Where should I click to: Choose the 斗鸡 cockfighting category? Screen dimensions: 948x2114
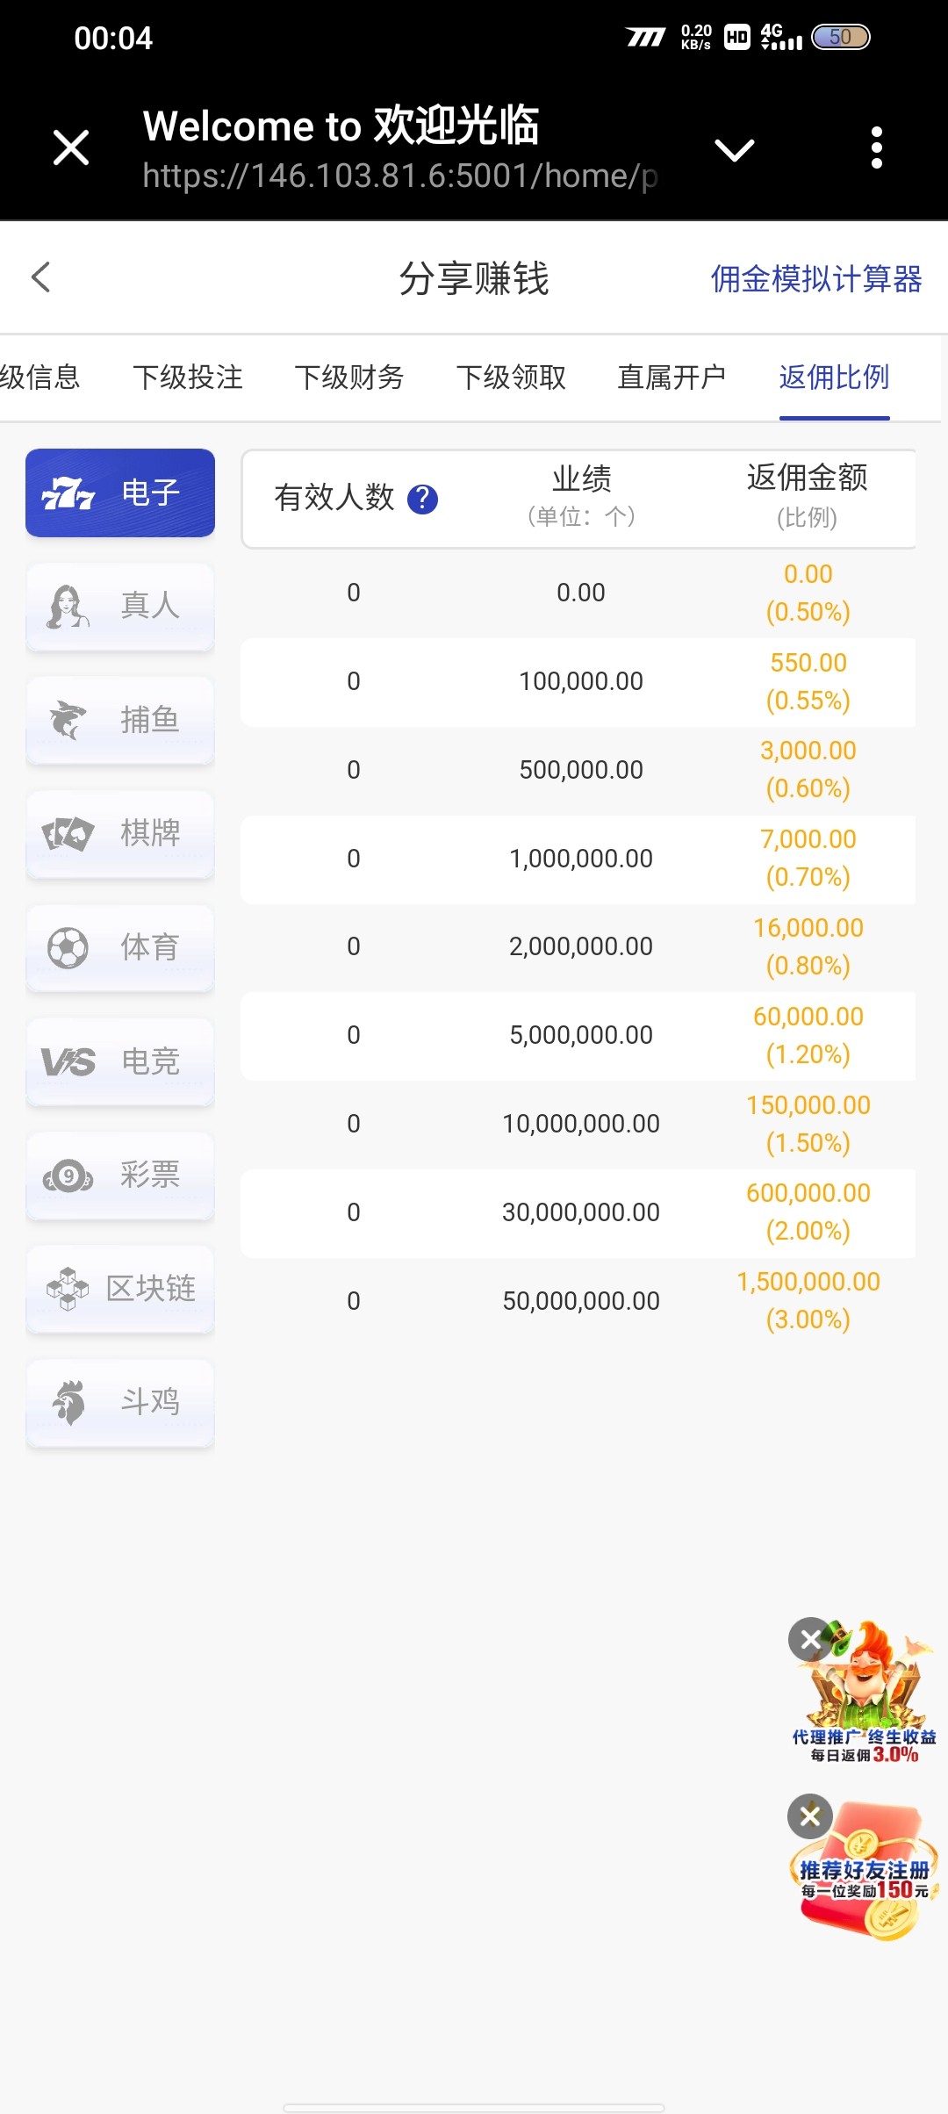(120, 1402)
